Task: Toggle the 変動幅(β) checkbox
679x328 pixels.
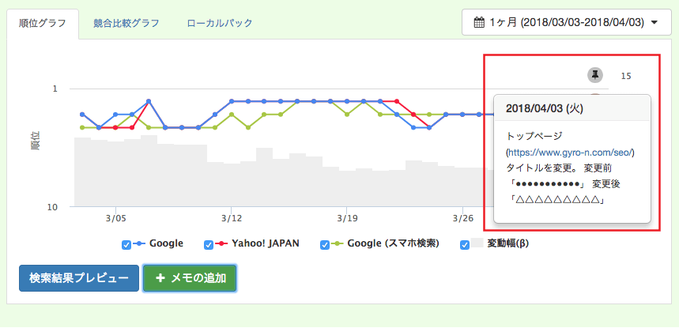Action: pyautogui.click(x=465, y=244)
